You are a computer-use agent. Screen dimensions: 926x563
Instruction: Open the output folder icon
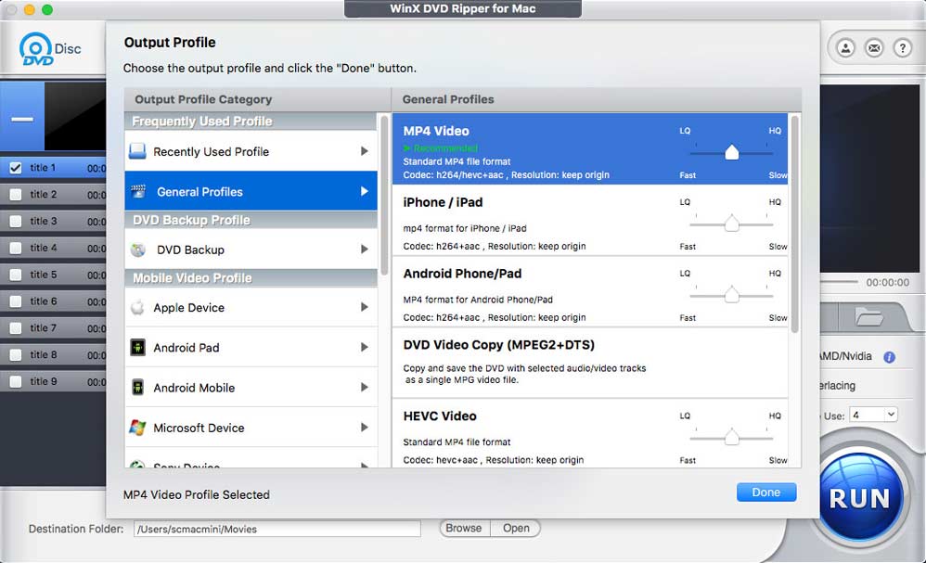click(x=868, y=317)
